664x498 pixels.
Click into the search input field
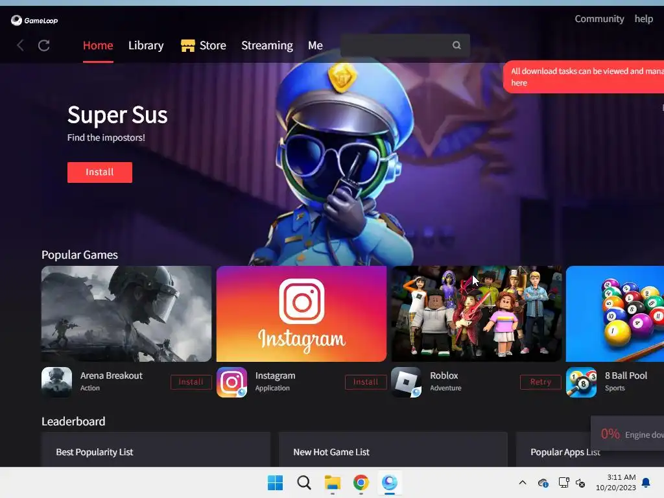pyautogui.click(x=405, y=45)
